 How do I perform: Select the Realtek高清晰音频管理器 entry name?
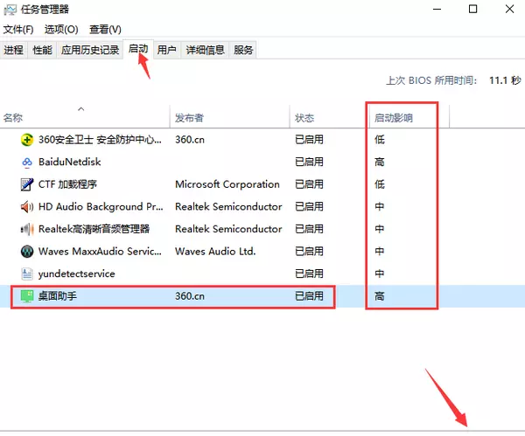94,229
